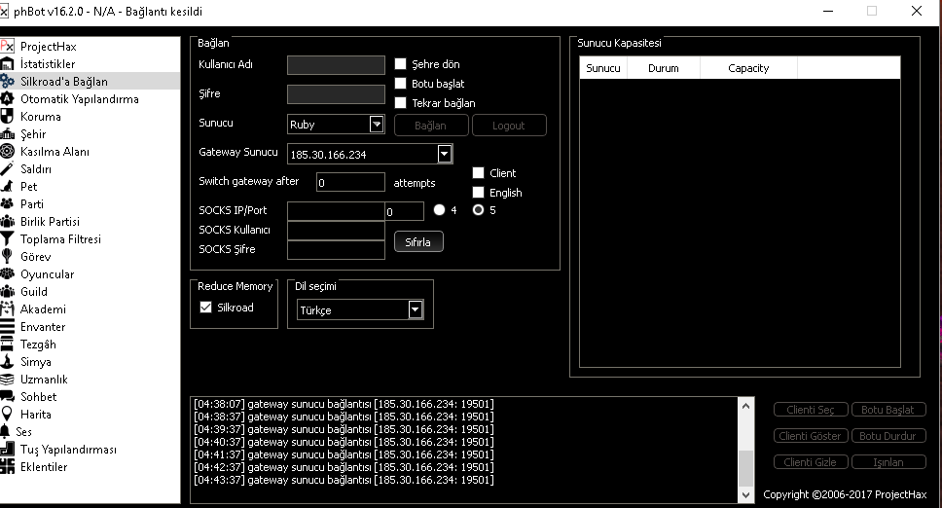
Task: Select the Koruma shield icon
Action: click(x=9, y=117)
